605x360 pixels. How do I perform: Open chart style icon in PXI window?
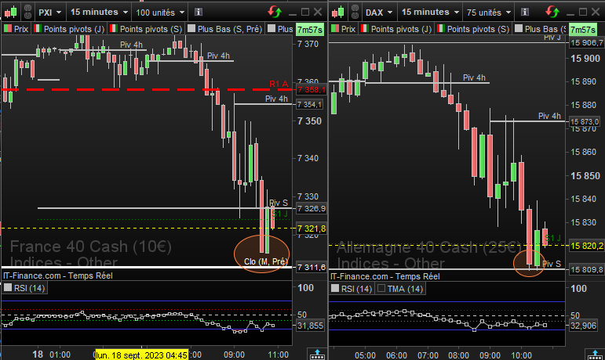coord(10,12)
